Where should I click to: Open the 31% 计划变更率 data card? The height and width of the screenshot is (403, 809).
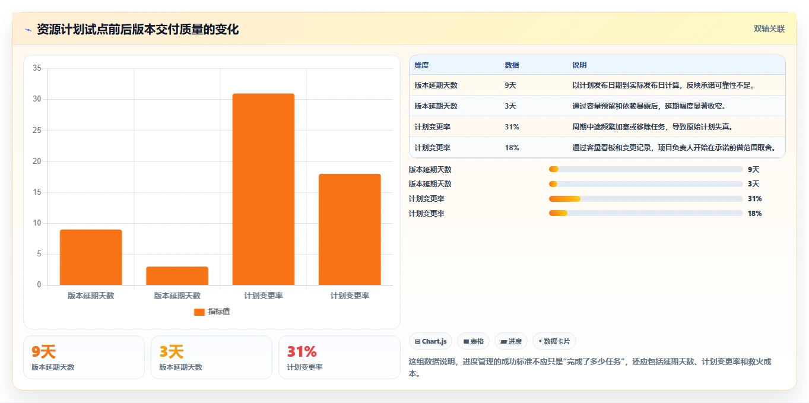tap(339, 357)
